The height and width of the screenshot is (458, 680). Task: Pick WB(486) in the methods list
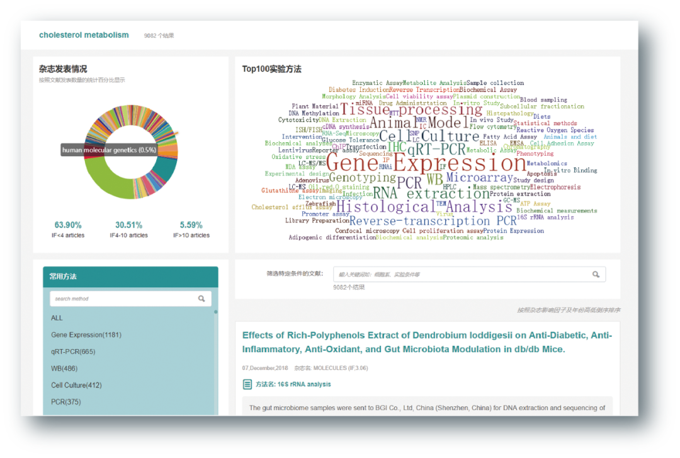[x=64, y=369]
